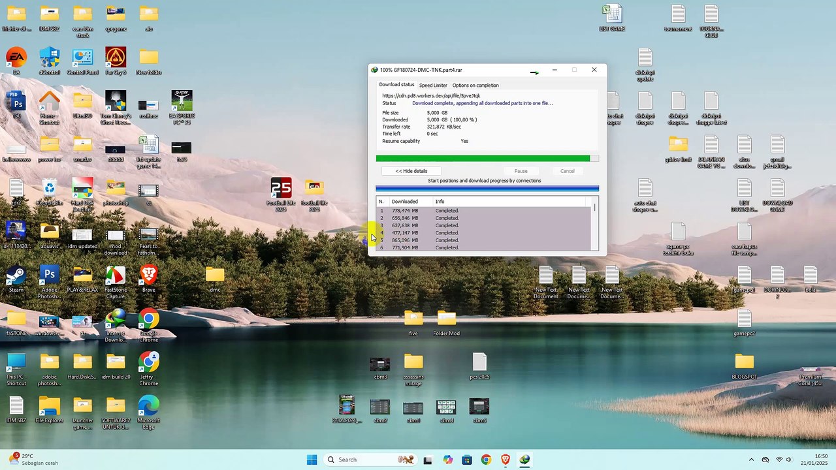This screenshot has width=836, height=470.
Task: Select the PSD file named 150
Action: click(x=16, y=104)
